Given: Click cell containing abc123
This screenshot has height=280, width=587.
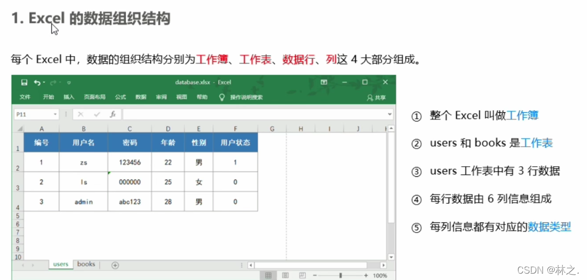Looking at the screenshot, I should [130, 201].
